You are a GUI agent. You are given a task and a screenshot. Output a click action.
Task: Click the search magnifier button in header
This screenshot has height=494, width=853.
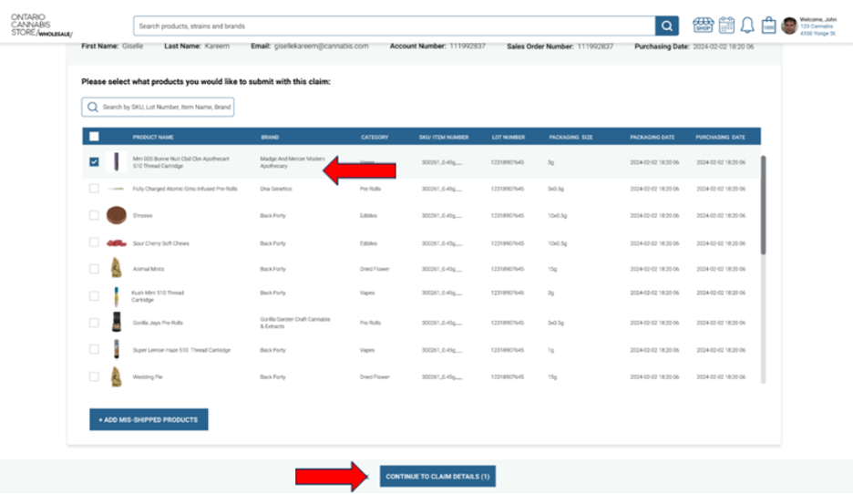tap(666, 26)
